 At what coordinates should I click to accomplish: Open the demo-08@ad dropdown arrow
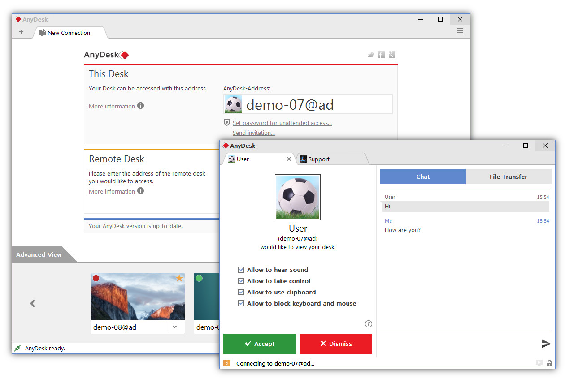click(174, 327)
